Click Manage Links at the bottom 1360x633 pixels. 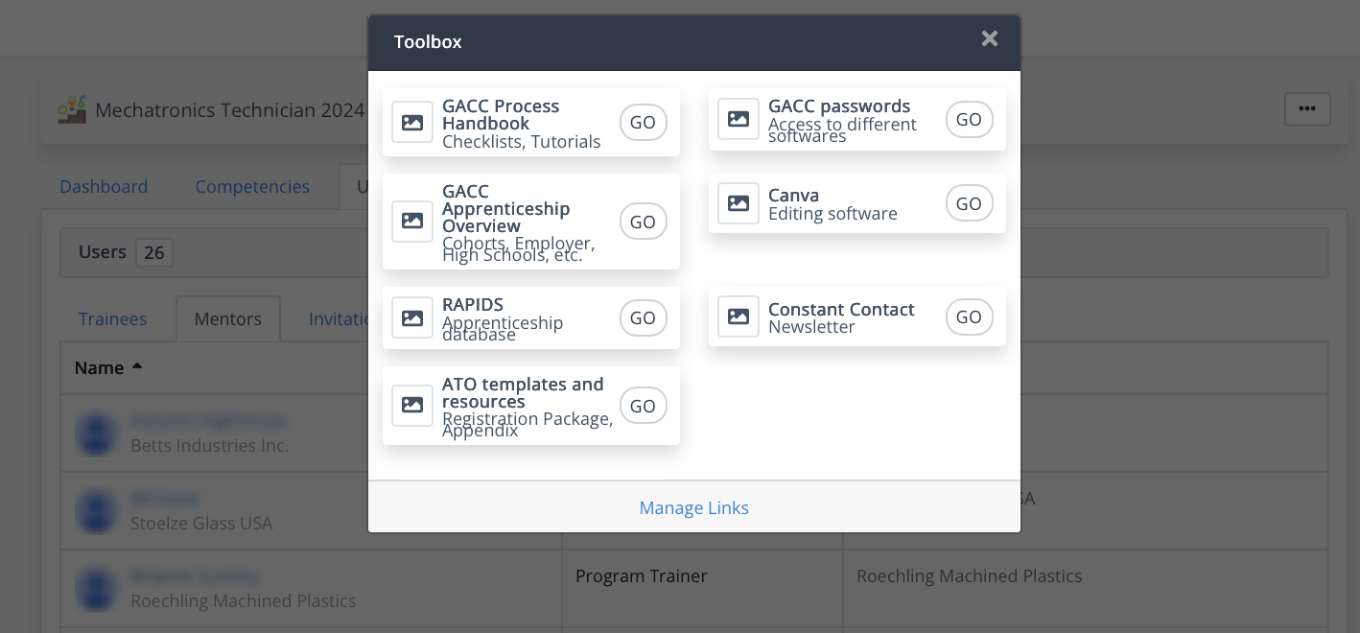point(693,507)
